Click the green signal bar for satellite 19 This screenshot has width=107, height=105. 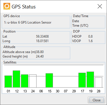click(x=90, y=79)
